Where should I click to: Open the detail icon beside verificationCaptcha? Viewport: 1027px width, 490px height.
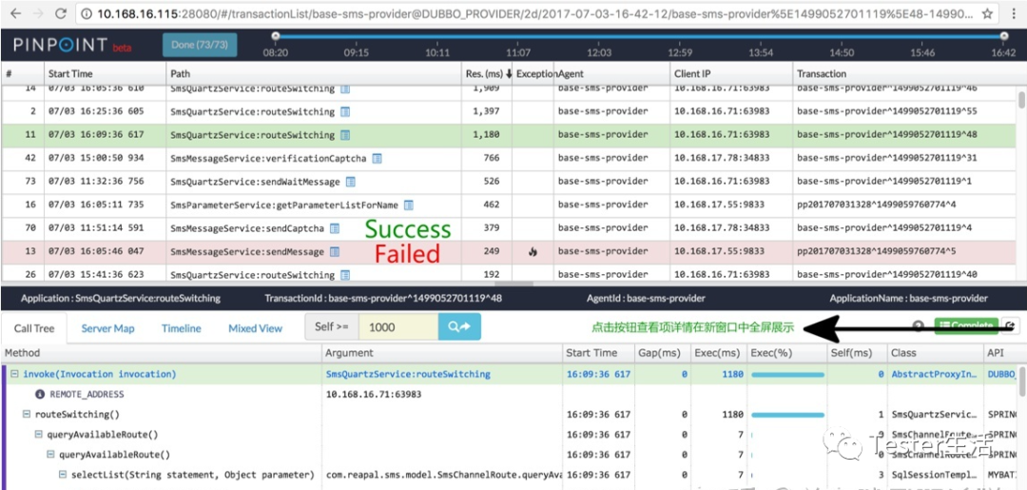tap(378, 159)
